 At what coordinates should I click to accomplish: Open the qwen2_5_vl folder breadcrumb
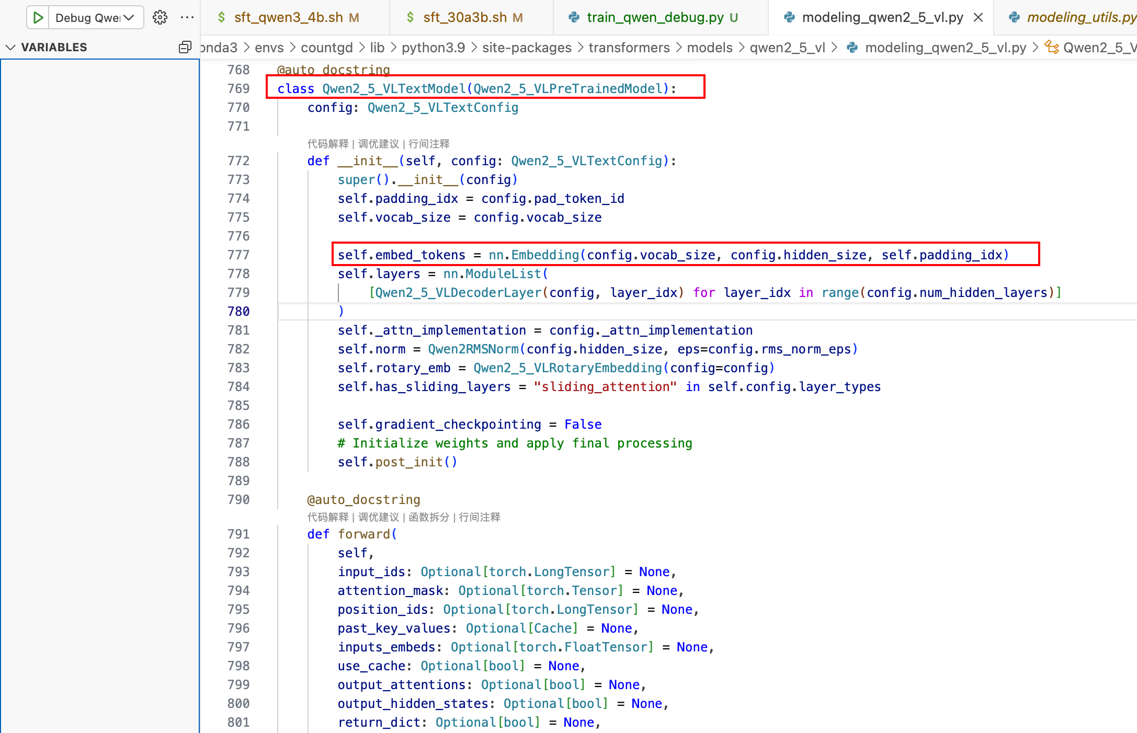coord(787,48)
